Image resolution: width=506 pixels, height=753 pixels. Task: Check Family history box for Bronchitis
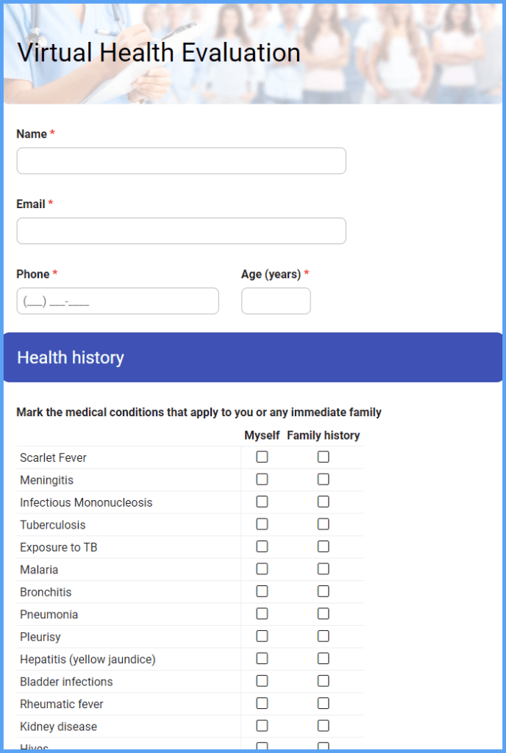(323, 591)
